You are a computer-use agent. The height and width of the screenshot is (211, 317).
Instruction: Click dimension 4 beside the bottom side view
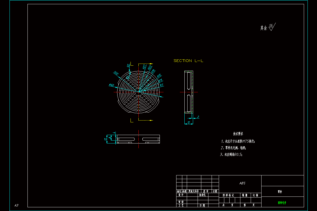(x=114, y=132)
